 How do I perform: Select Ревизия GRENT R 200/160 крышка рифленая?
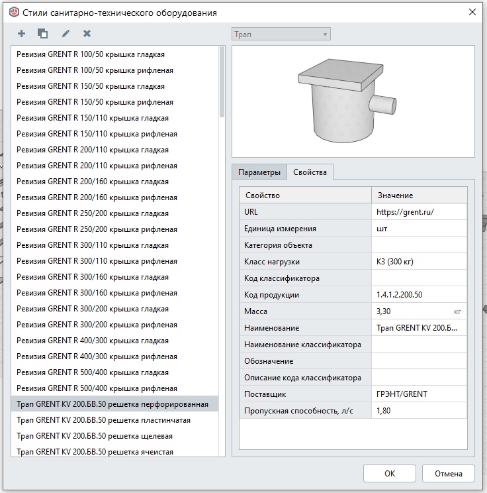[x=115, y=197]
